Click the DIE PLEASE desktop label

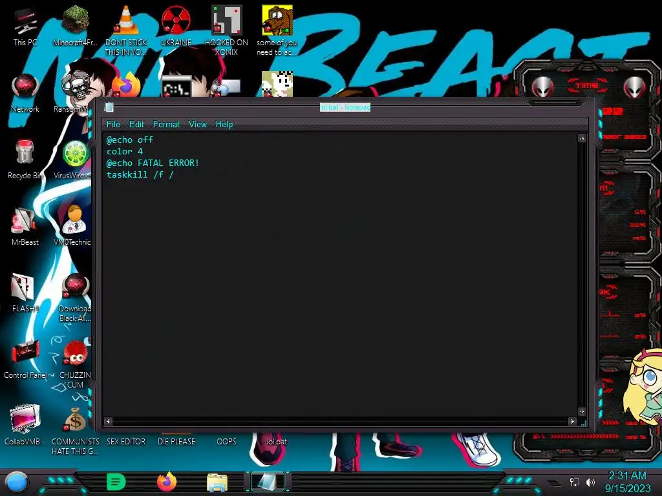pos(176,442)
